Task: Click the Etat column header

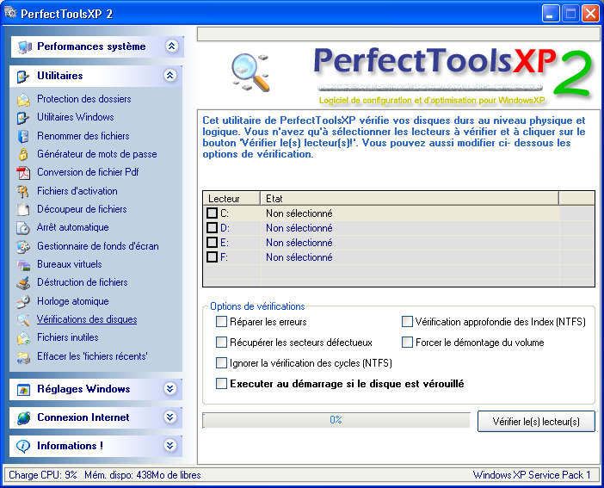Action: pyautogui.click(x=410, y=198)
